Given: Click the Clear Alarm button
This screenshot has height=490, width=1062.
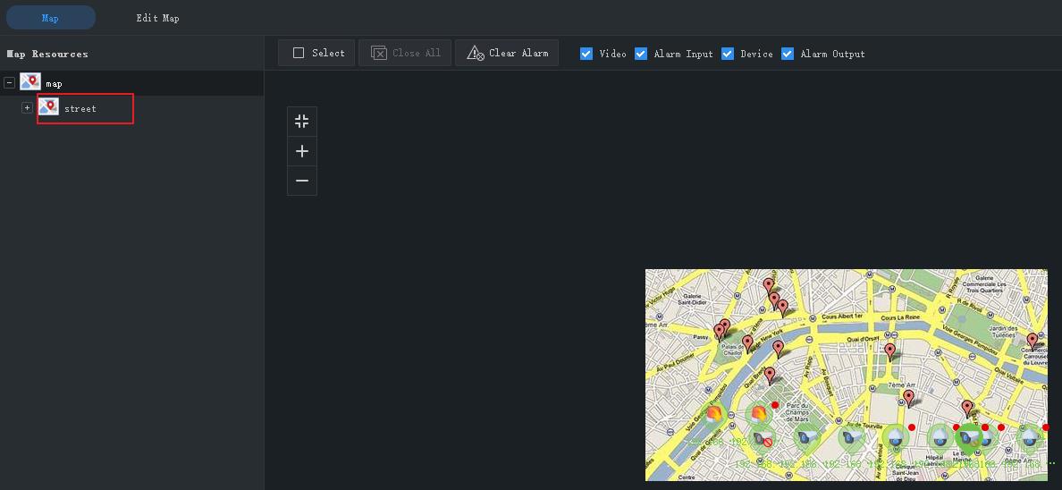Looking at the screenshot, I should tap(507, 53).
